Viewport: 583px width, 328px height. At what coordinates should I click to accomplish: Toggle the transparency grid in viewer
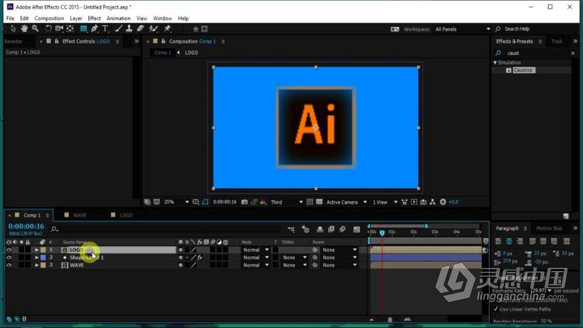(319, 202)
